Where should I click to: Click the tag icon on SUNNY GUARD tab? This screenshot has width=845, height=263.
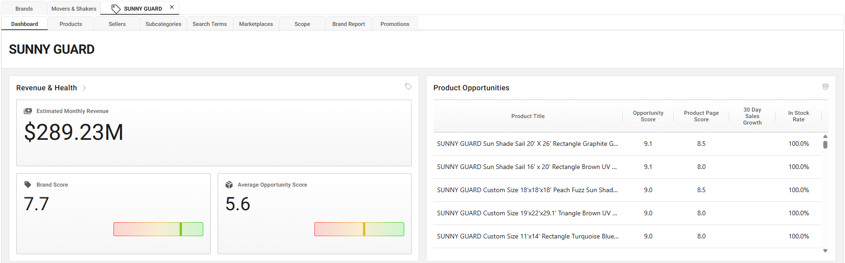tap(116, 9)
